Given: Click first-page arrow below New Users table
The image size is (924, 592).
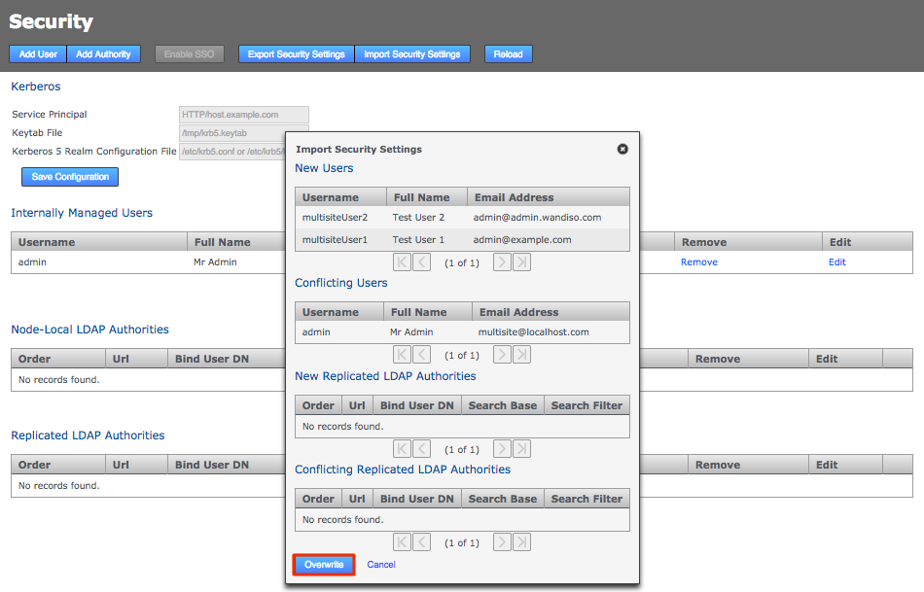Looking at the screenshot, I should coord(402,261).
